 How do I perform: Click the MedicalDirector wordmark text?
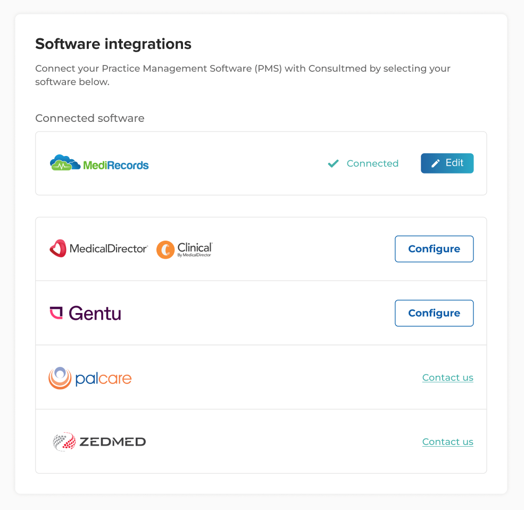click(x=109, y=249)
